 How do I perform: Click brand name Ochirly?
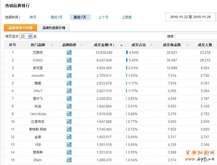tap(38, 60)
